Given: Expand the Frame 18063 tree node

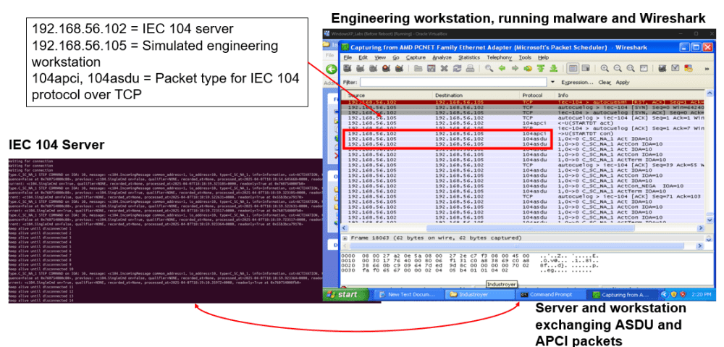Looking at the screenshot, I should point(345,238).
